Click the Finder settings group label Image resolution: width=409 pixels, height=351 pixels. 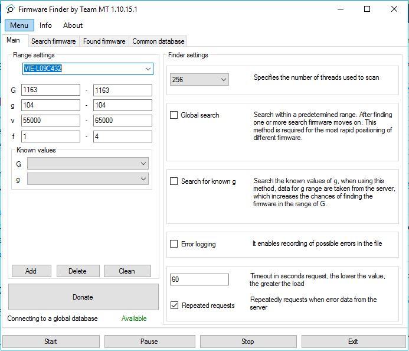click(188, 55)
